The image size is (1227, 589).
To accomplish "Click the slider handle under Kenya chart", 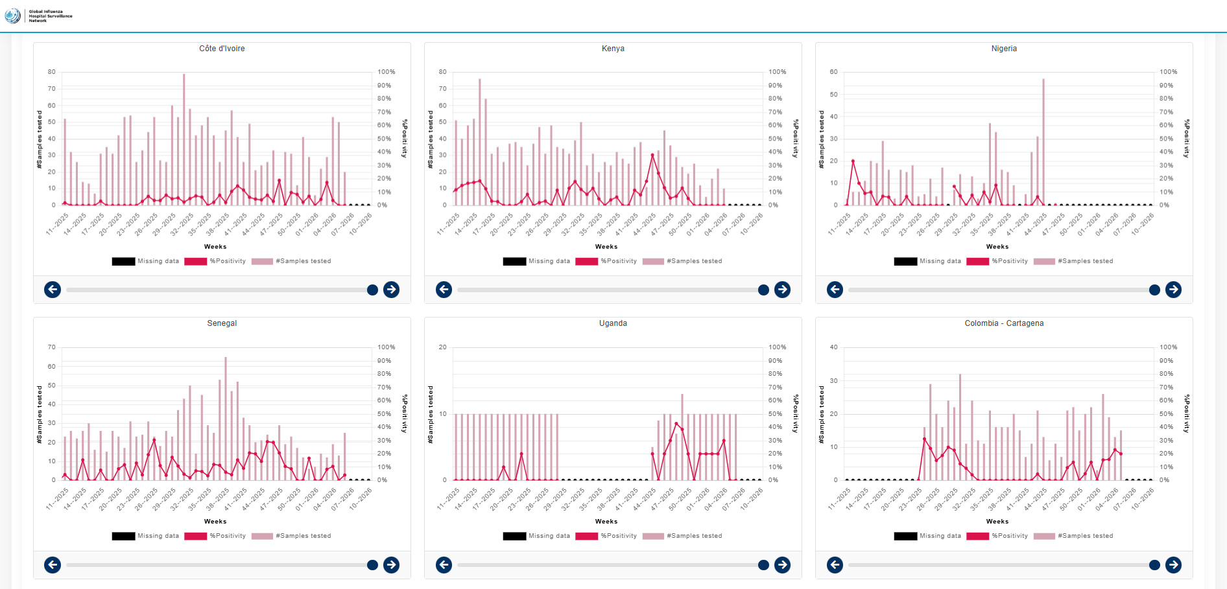I will tap(763, 290).
